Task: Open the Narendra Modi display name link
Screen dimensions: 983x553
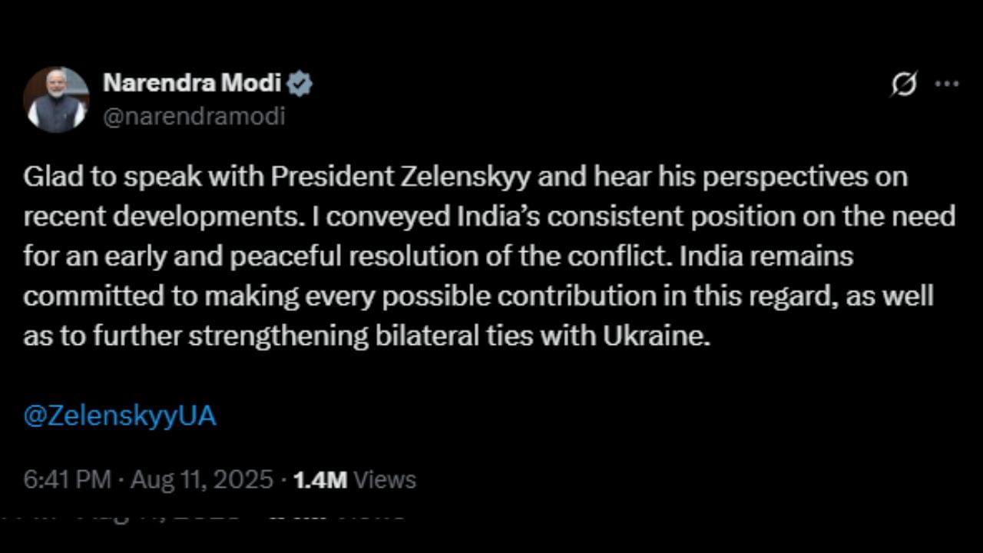Action: (192, 82)
